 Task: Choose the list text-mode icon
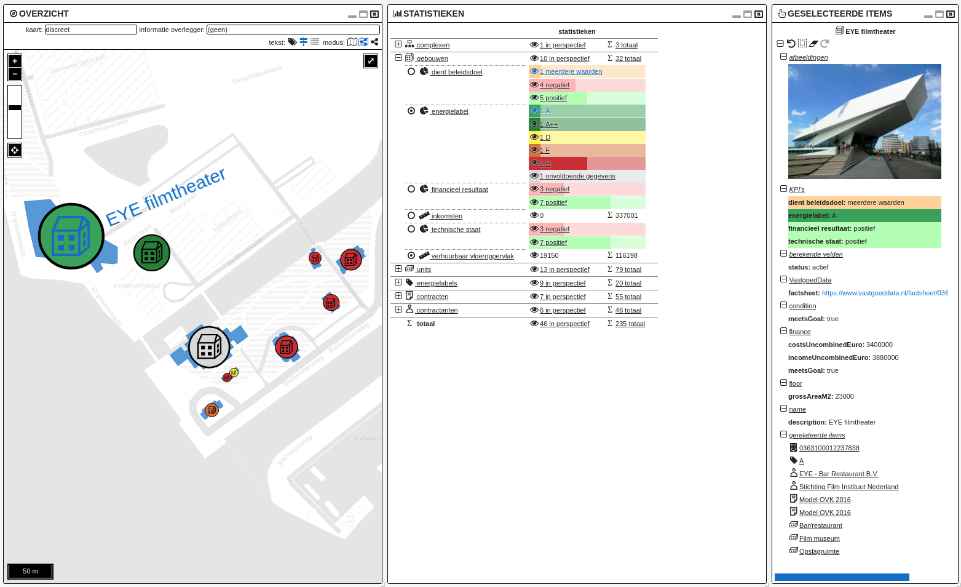click(x=315, y=42)
